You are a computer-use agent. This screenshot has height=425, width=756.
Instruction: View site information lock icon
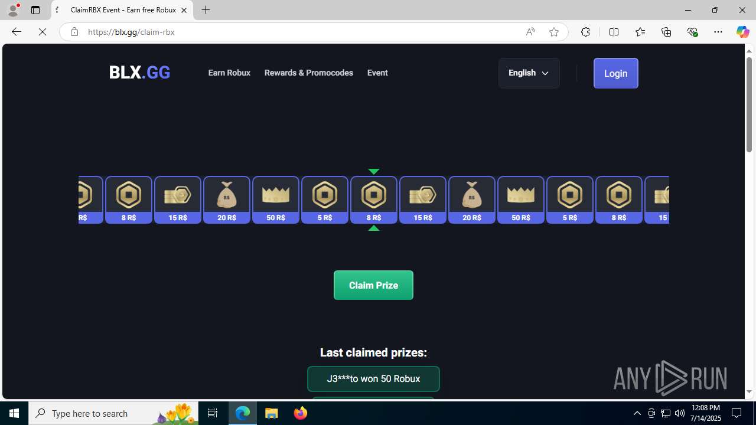(74, 32)
